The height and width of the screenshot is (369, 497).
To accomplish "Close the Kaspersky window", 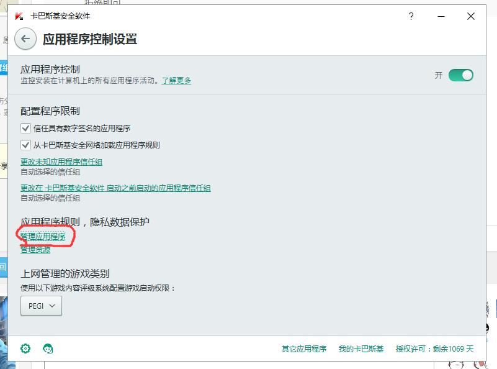I will click(x=471, y=16).
